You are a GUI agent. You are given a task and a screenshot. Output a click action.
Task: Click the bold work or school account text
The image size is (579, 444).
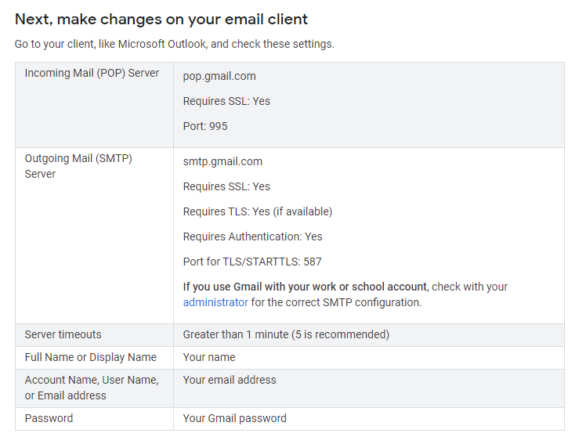(306, 287)
